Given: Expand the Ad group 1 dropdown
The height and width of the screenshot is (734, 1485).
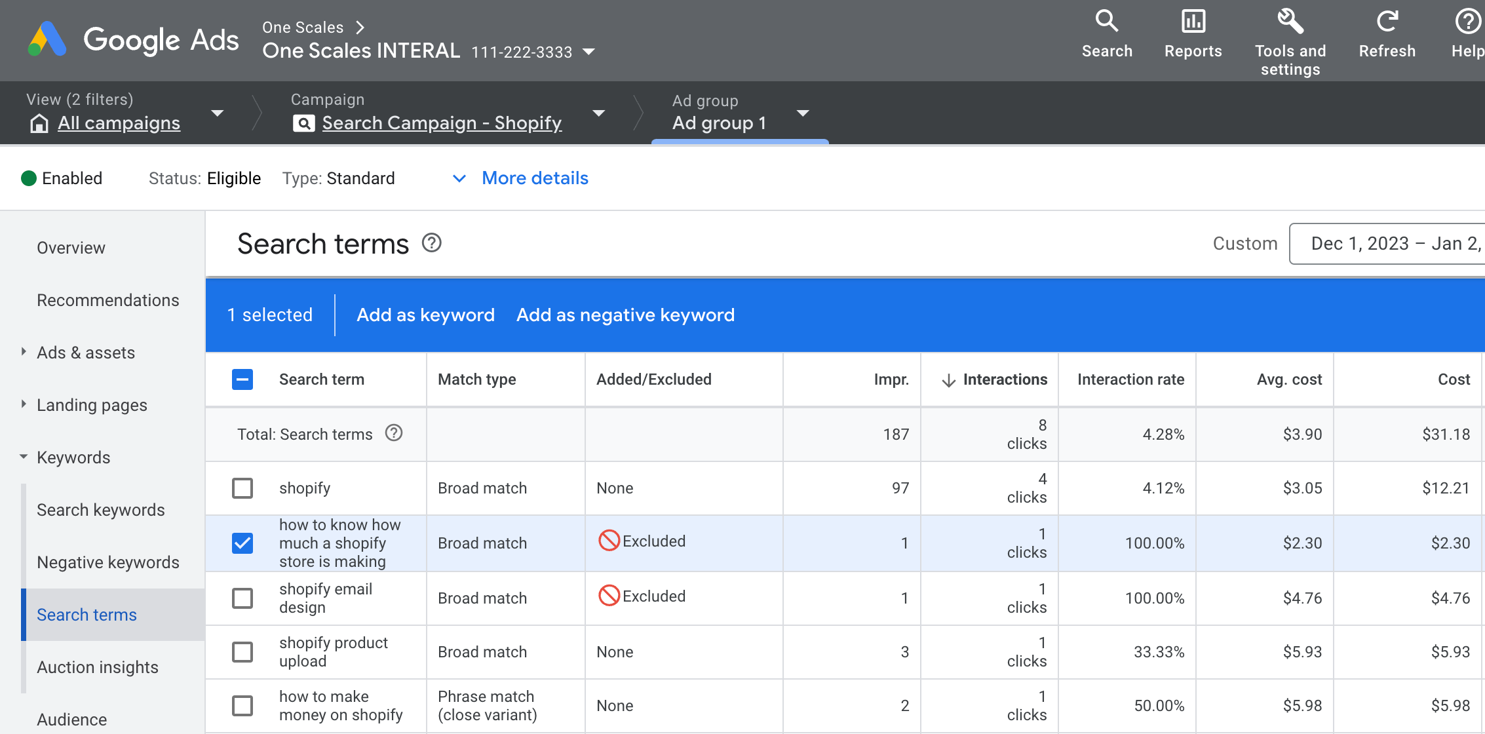Looking at the screenshot, I should point(803,113).
